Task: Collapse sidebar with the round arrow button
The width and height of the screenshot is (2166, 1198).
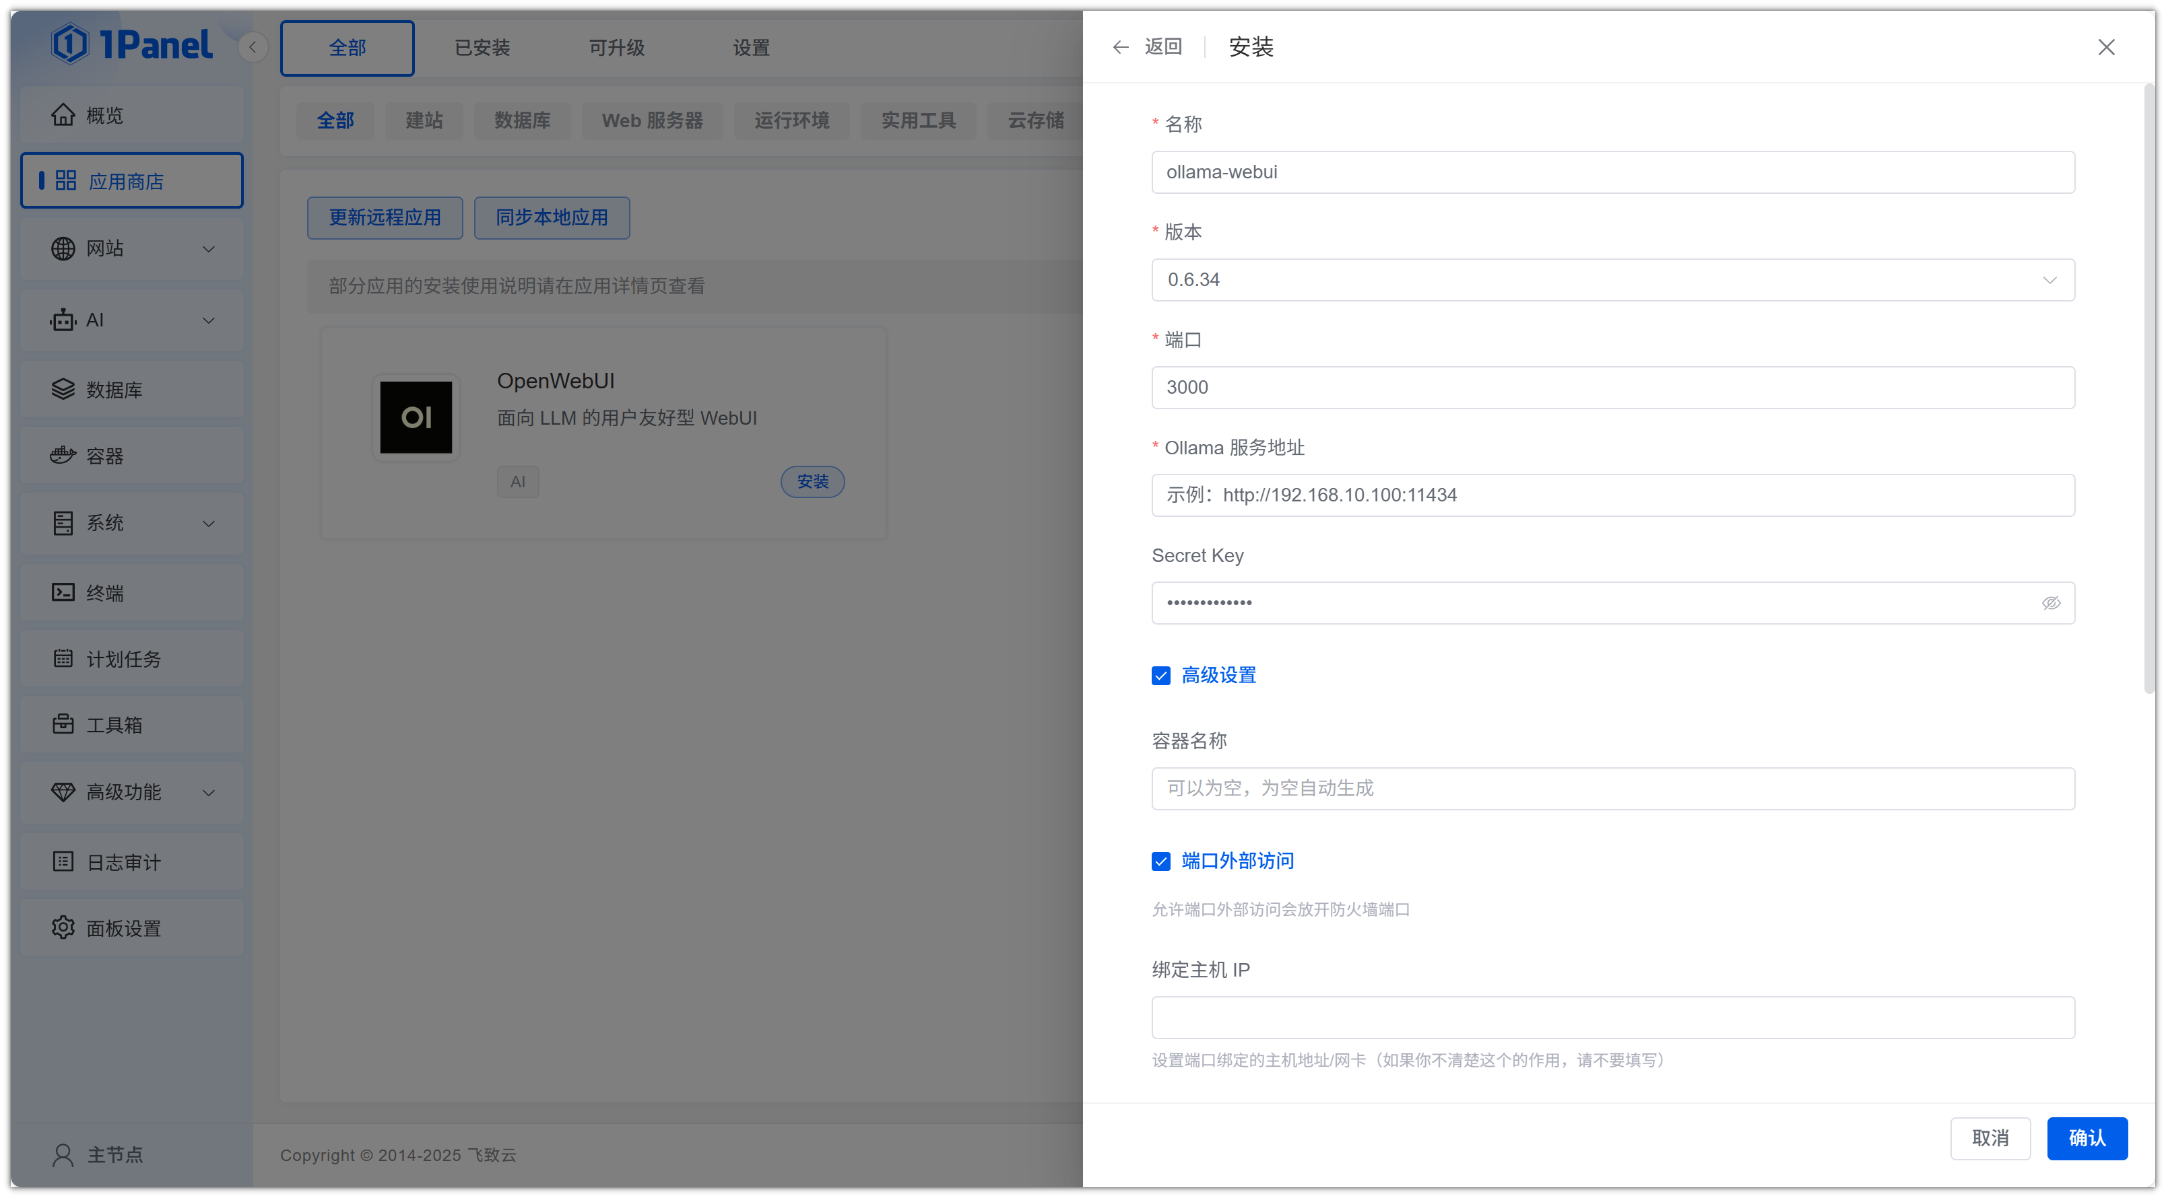Action: click(253, 47)
